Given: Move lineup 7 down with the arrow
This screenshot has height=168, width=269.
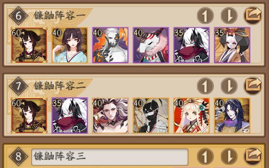Looking at the screenshot, I should click(229, 86).
